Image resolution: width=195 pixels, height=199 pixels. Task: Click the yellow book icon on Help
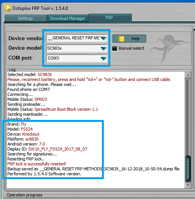tap(121, 39)
